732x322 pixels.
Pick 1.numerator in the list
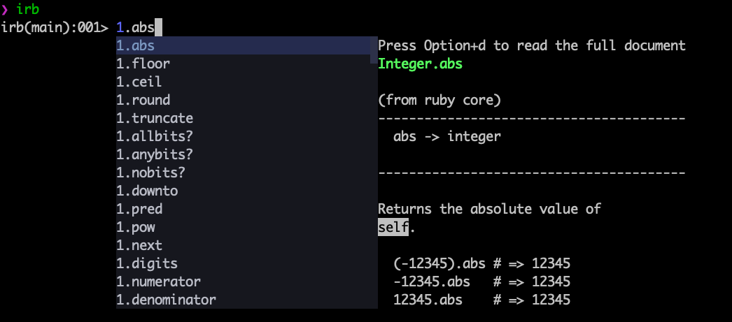pos(158,281)
